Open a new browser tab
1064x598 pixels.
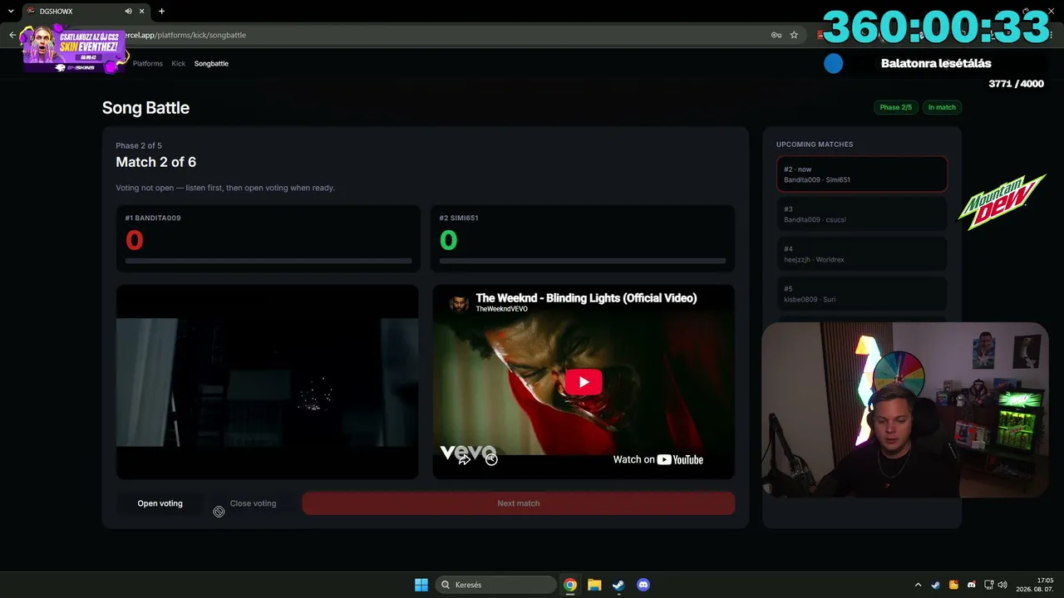[x=161, y=11]
